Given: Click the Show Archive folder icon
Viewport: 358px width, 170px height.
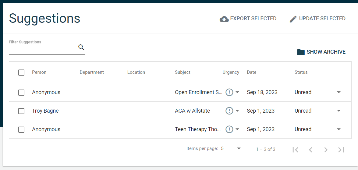Looking at the screenshot, I should pyautogui.click(x=301, y=52).
